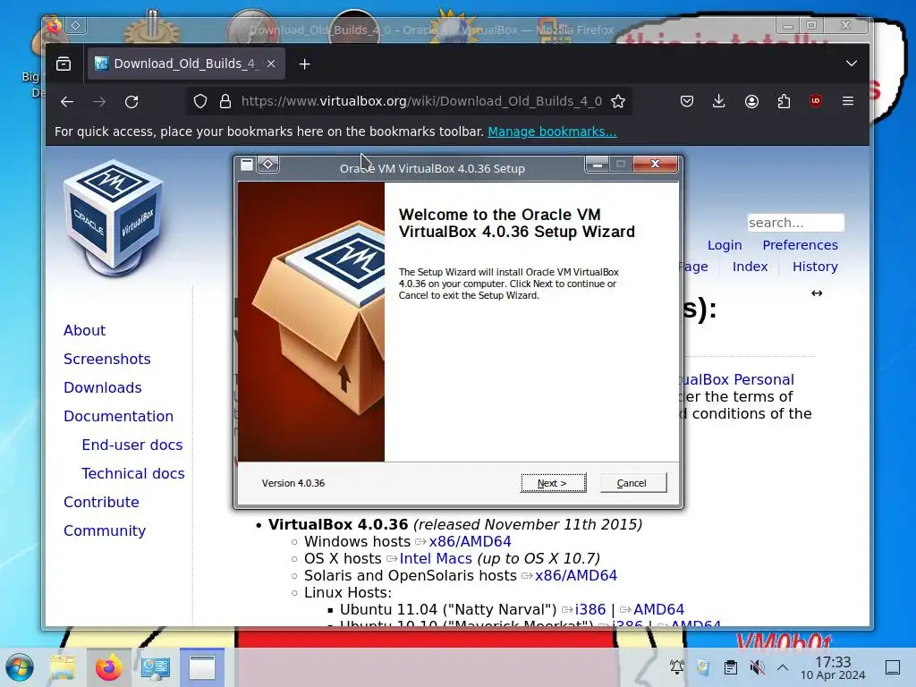Open Community sidebar link
This screenshot has width=916, height=687.
[x=105, y=530]
